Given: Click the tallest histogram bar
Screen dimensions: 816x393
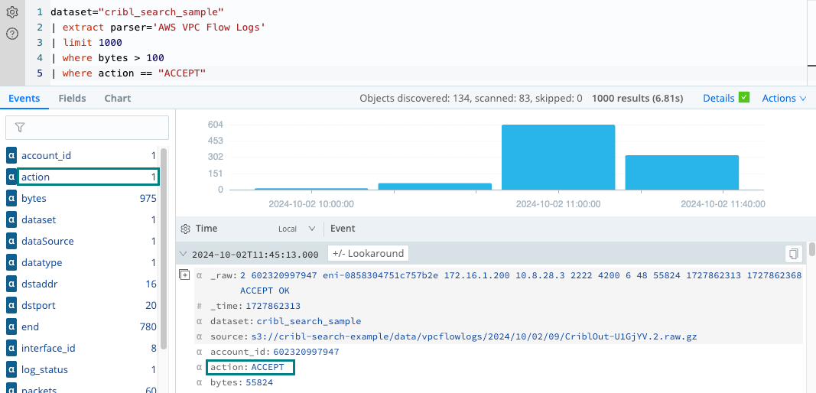Looking at the screenshot, I should pos(558,157).
